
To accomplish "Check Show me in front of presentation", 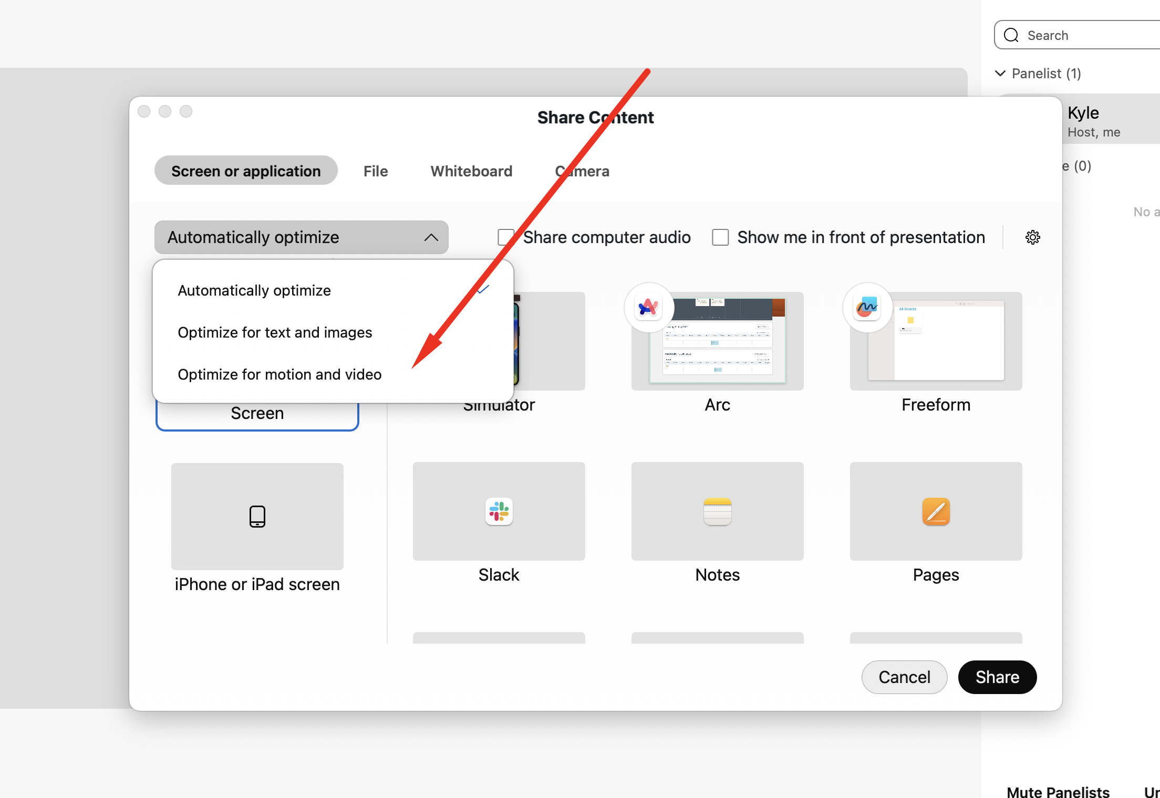I will pyautogui.click(x=720, y=237).
